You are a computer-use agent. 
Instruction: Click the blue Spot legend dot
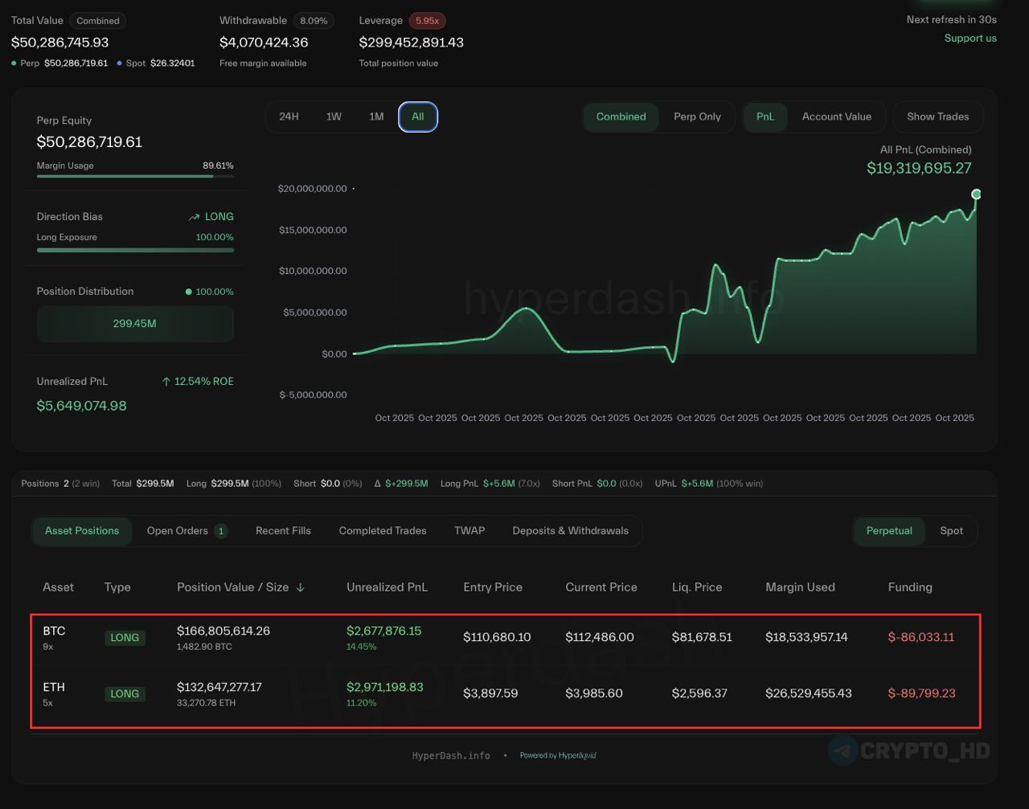coord(120,63)
